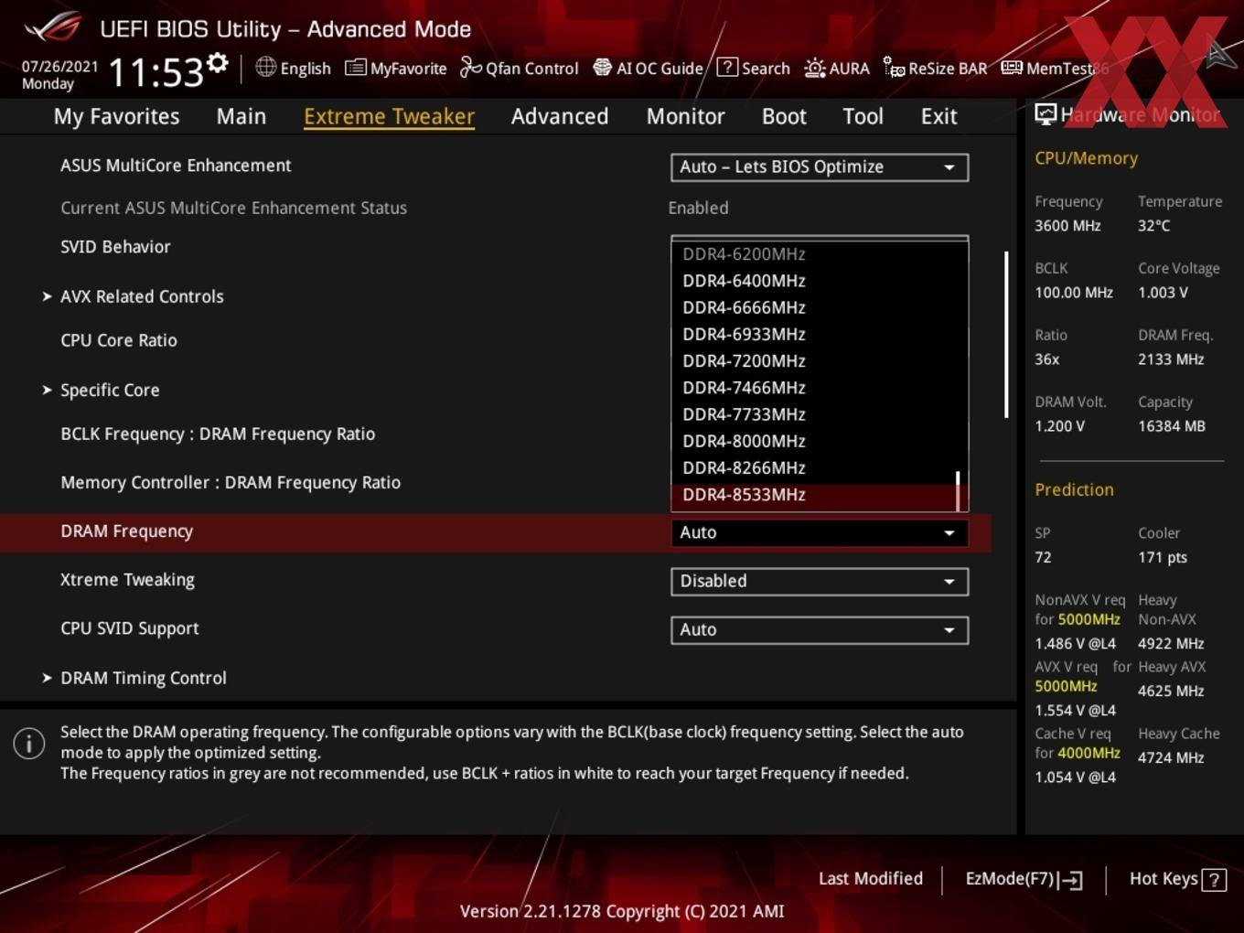Screen dimensions: 1244x933
Task: Select DDR4-7466MHz option
Action: (x=820, y=388)
